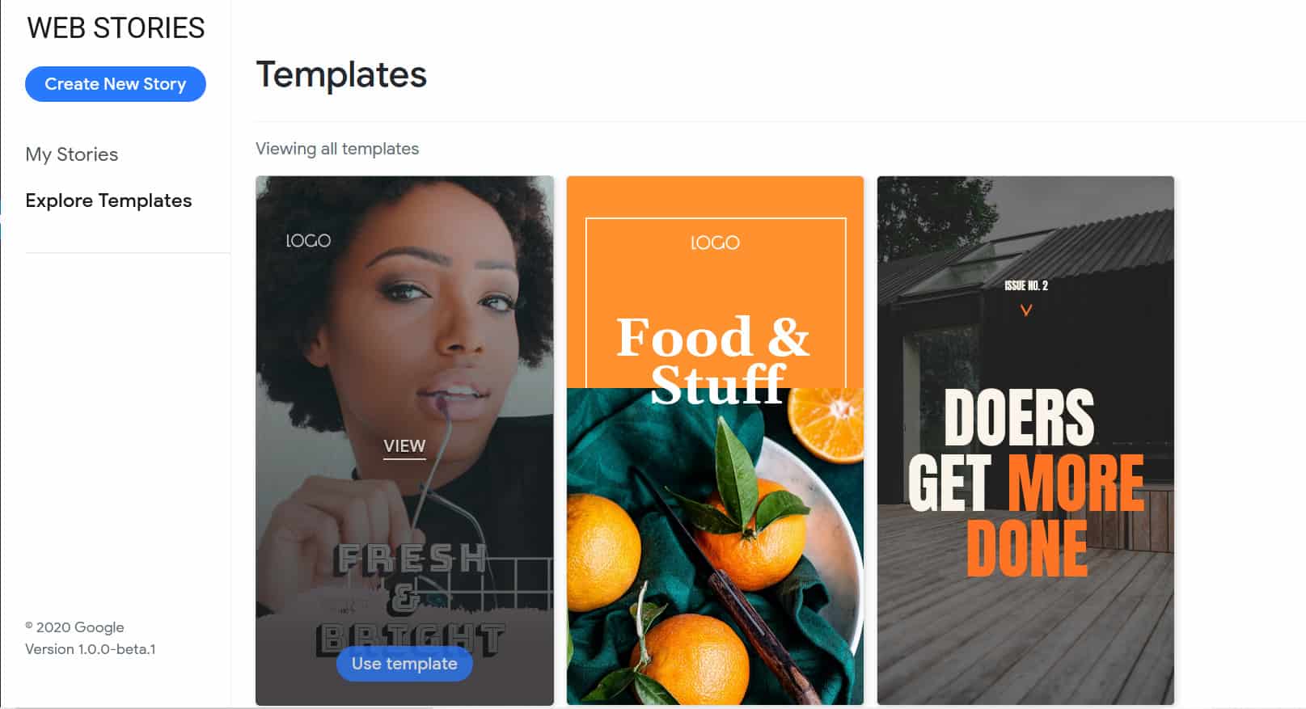Click the © 2020 Google footer text
1306x709 pixels.
[x=74, y=627]
